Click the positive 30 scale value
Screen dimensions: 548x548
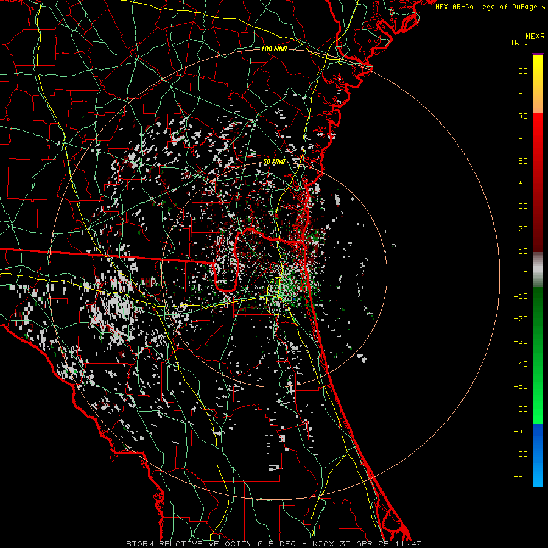click(523, 206)
